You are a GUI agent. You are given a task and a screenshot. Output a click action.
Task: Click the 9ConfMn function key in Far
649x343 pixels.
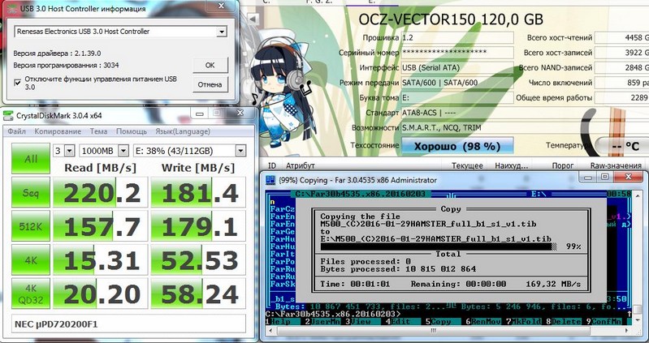tap(603, 321)
